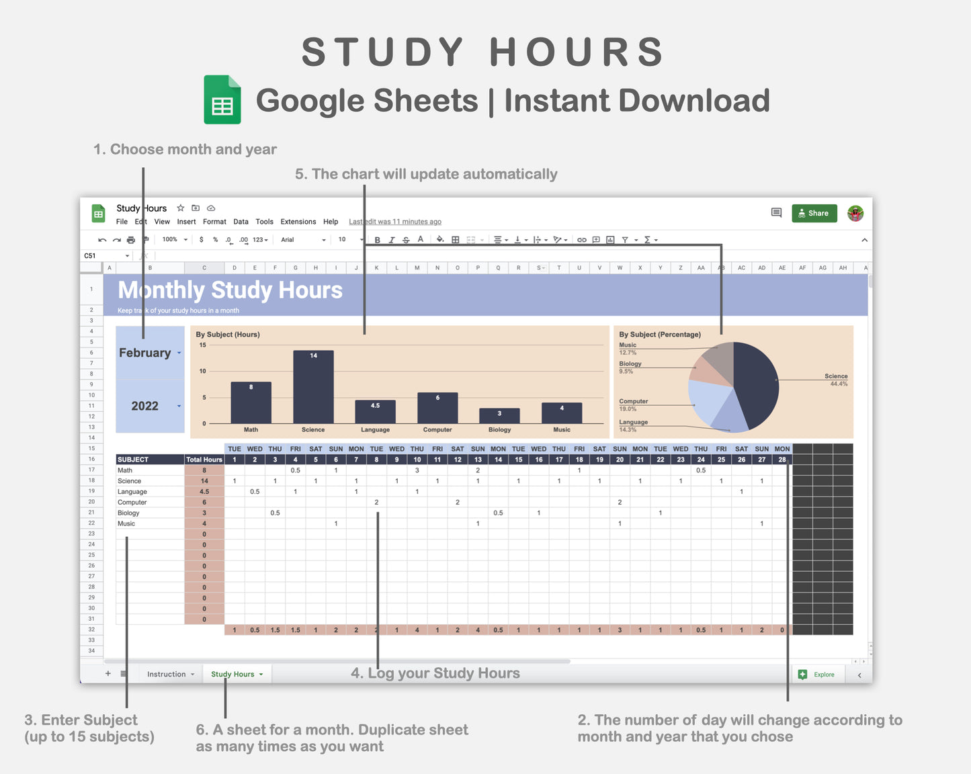971x774 pixels.
Task: Open the fill color tool
Action: pos(439,240)
